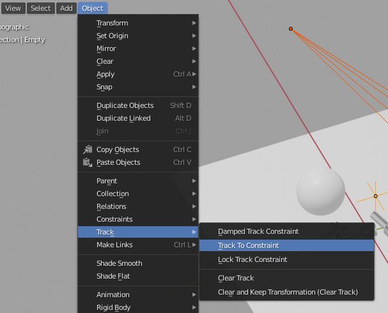
Task: Select Clear and Keep Transformation option
Action: click(286, 292)
